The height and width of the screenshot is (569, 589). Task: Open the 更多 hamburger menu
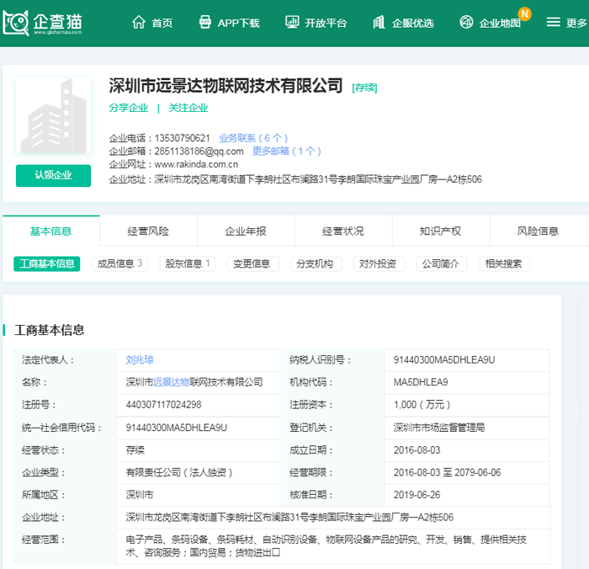point(553,23)
